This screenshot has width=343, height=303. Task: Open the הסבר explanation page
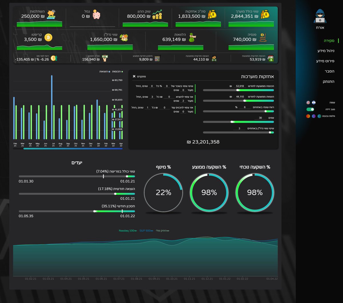pyautogui.click(x=330, y=71)
